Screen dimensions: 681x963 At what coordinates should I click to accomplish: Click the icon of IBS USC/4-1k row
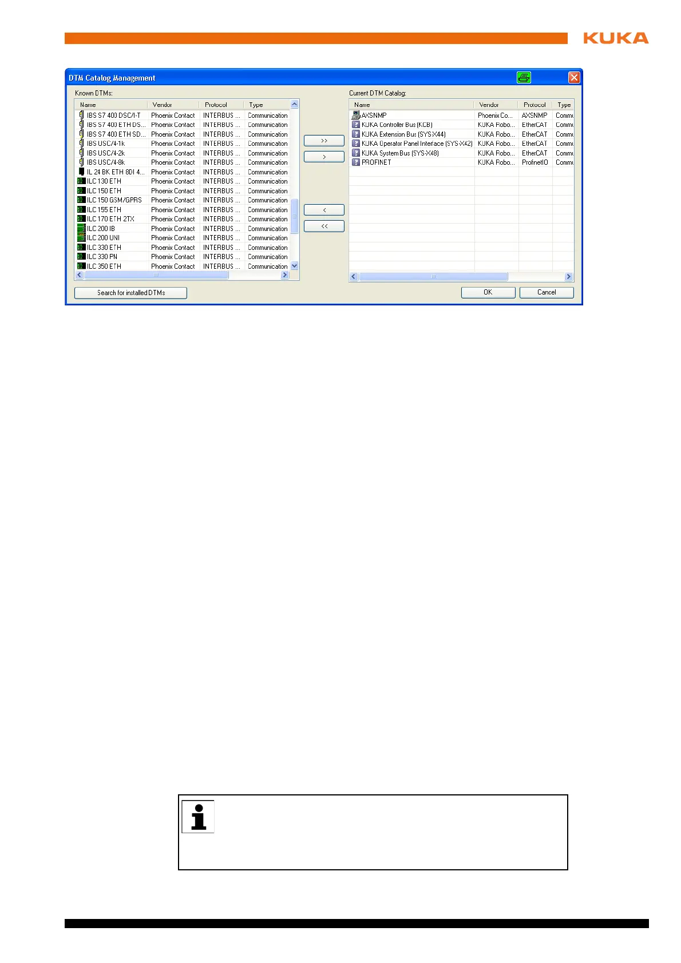[x=81, y=144]
